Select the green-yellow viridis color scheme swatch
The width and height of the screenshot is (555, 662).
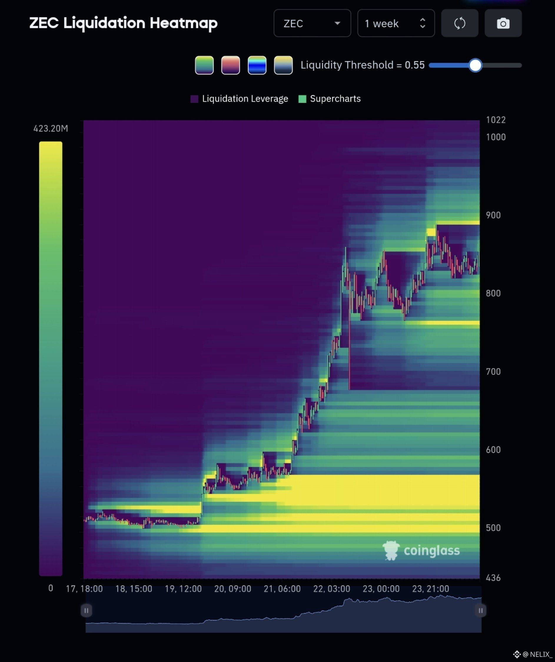point(204,65)
